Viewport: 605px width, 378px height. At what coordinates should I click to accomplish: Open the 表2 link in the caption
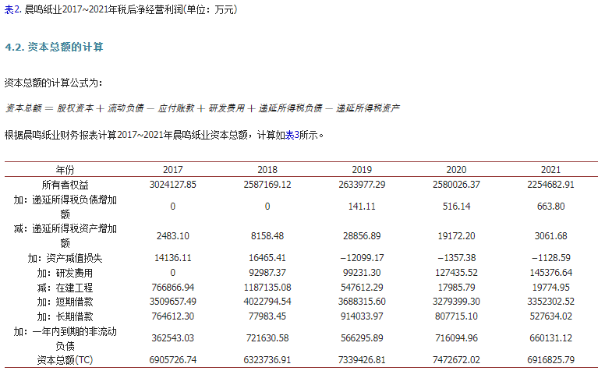tap(12, 9)
